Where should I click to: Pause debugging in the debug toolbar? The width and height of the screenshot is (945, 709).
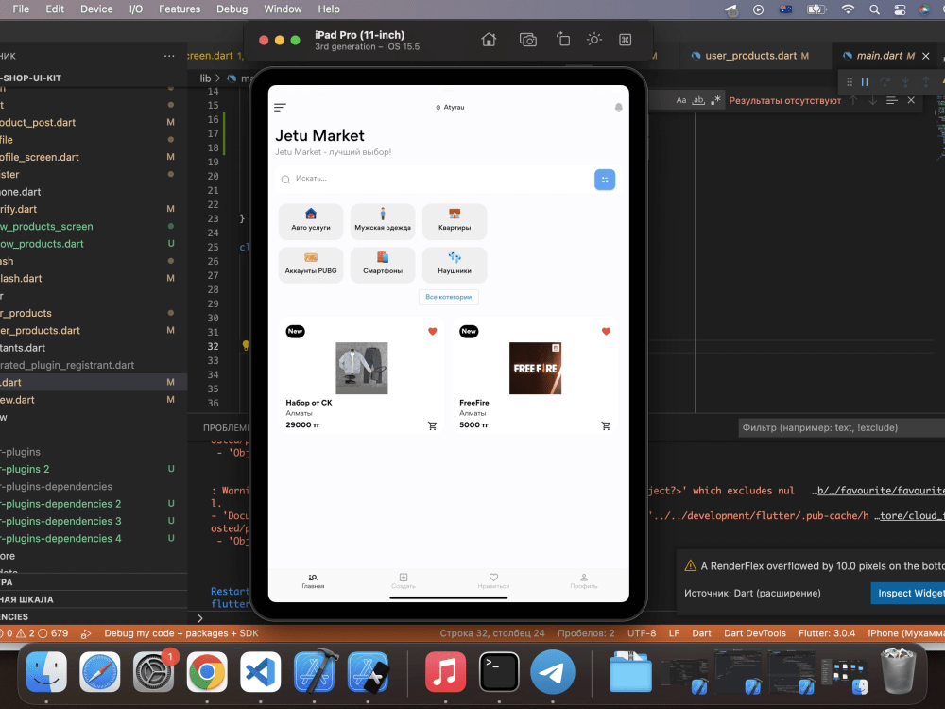[864, 82]
